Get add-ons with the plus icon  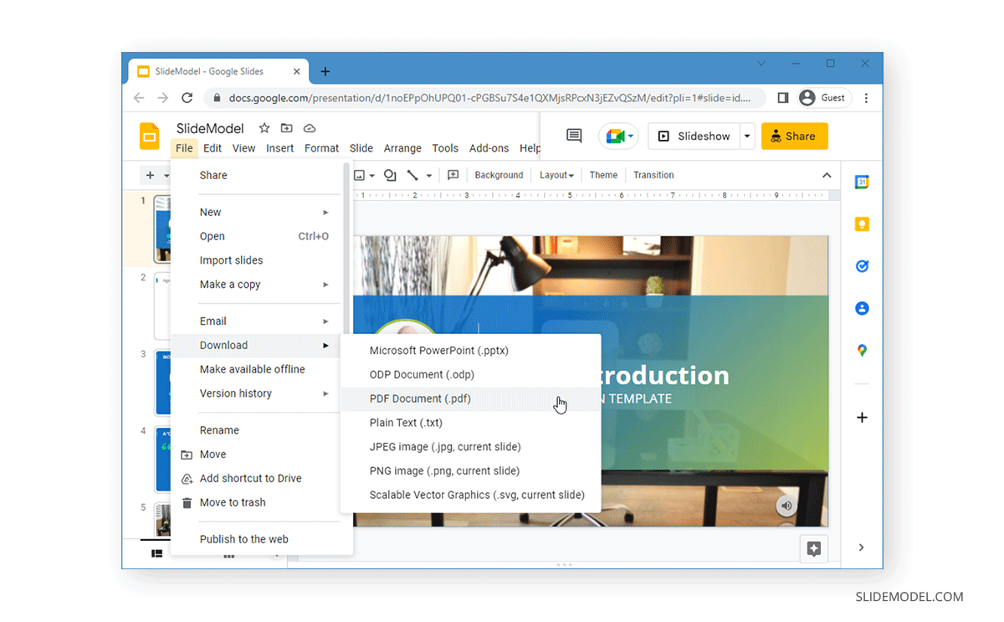coord(862,417)
